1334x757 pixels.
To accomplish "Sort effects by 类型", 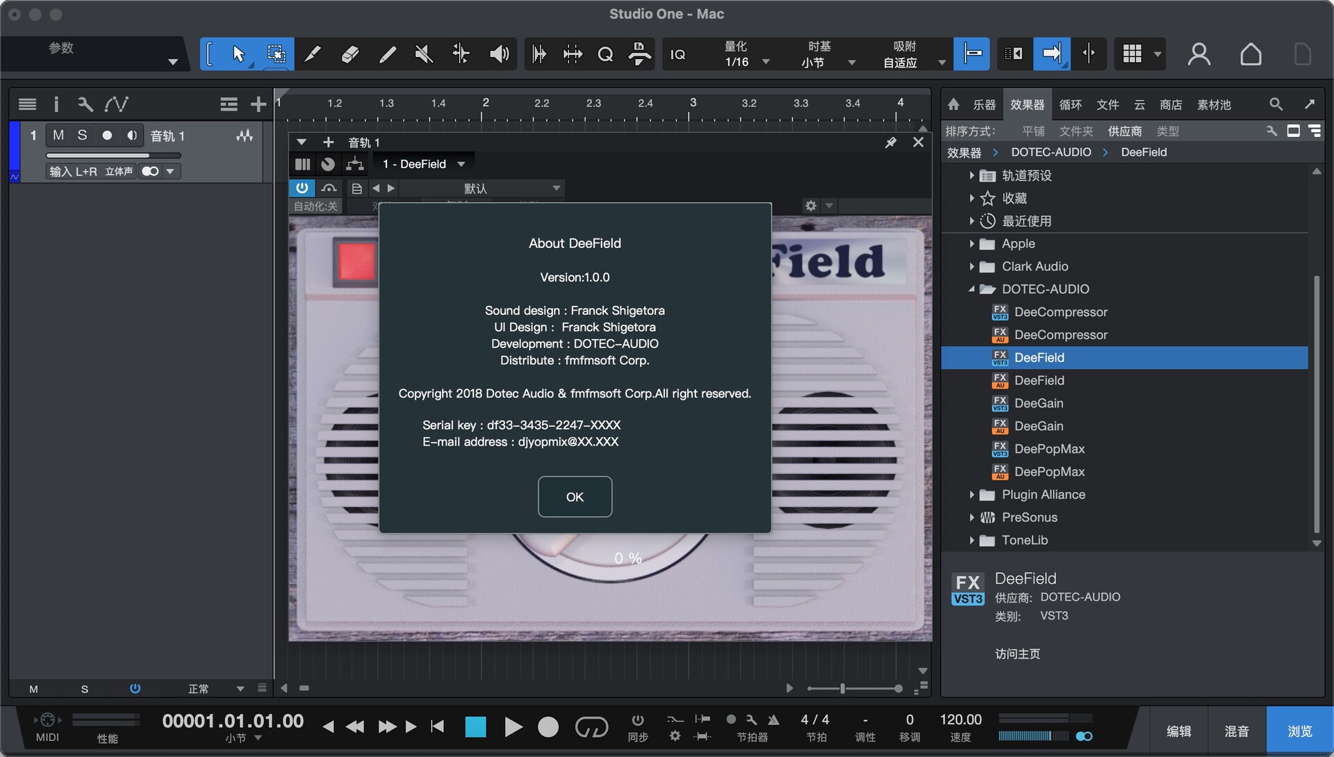I will pos(1167,131).
